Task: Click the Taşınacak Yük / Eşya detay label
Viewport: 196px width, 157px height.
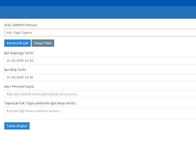Action: click(40, 103)
